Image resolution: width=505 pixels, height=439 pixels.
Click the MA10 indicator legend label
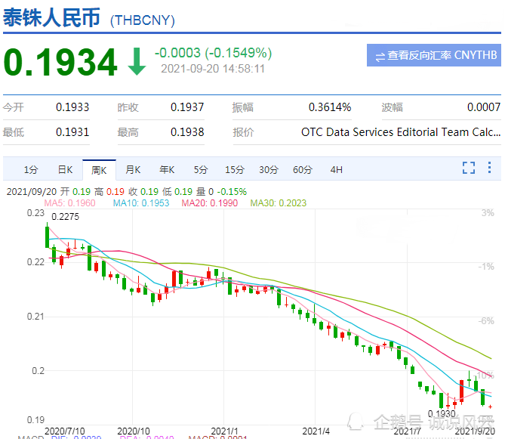tap(141, 203)
